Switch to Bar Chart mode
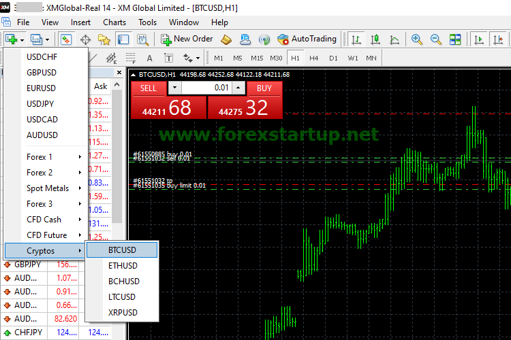This screenshot has width=511, height=340. pyautogui.click(x=356, y=39)
